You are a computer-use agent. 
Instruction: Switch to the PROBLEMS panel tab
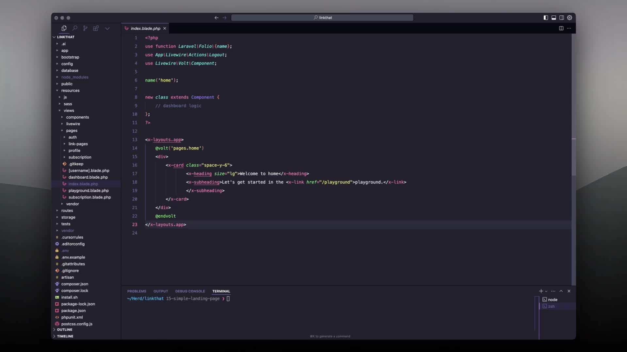point(137,291)
